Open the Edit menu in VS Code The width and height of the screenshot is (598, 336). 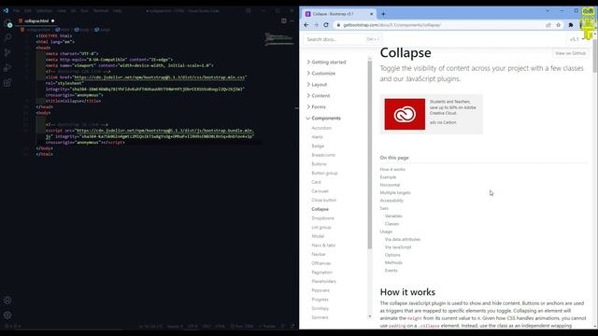point(28,10)
